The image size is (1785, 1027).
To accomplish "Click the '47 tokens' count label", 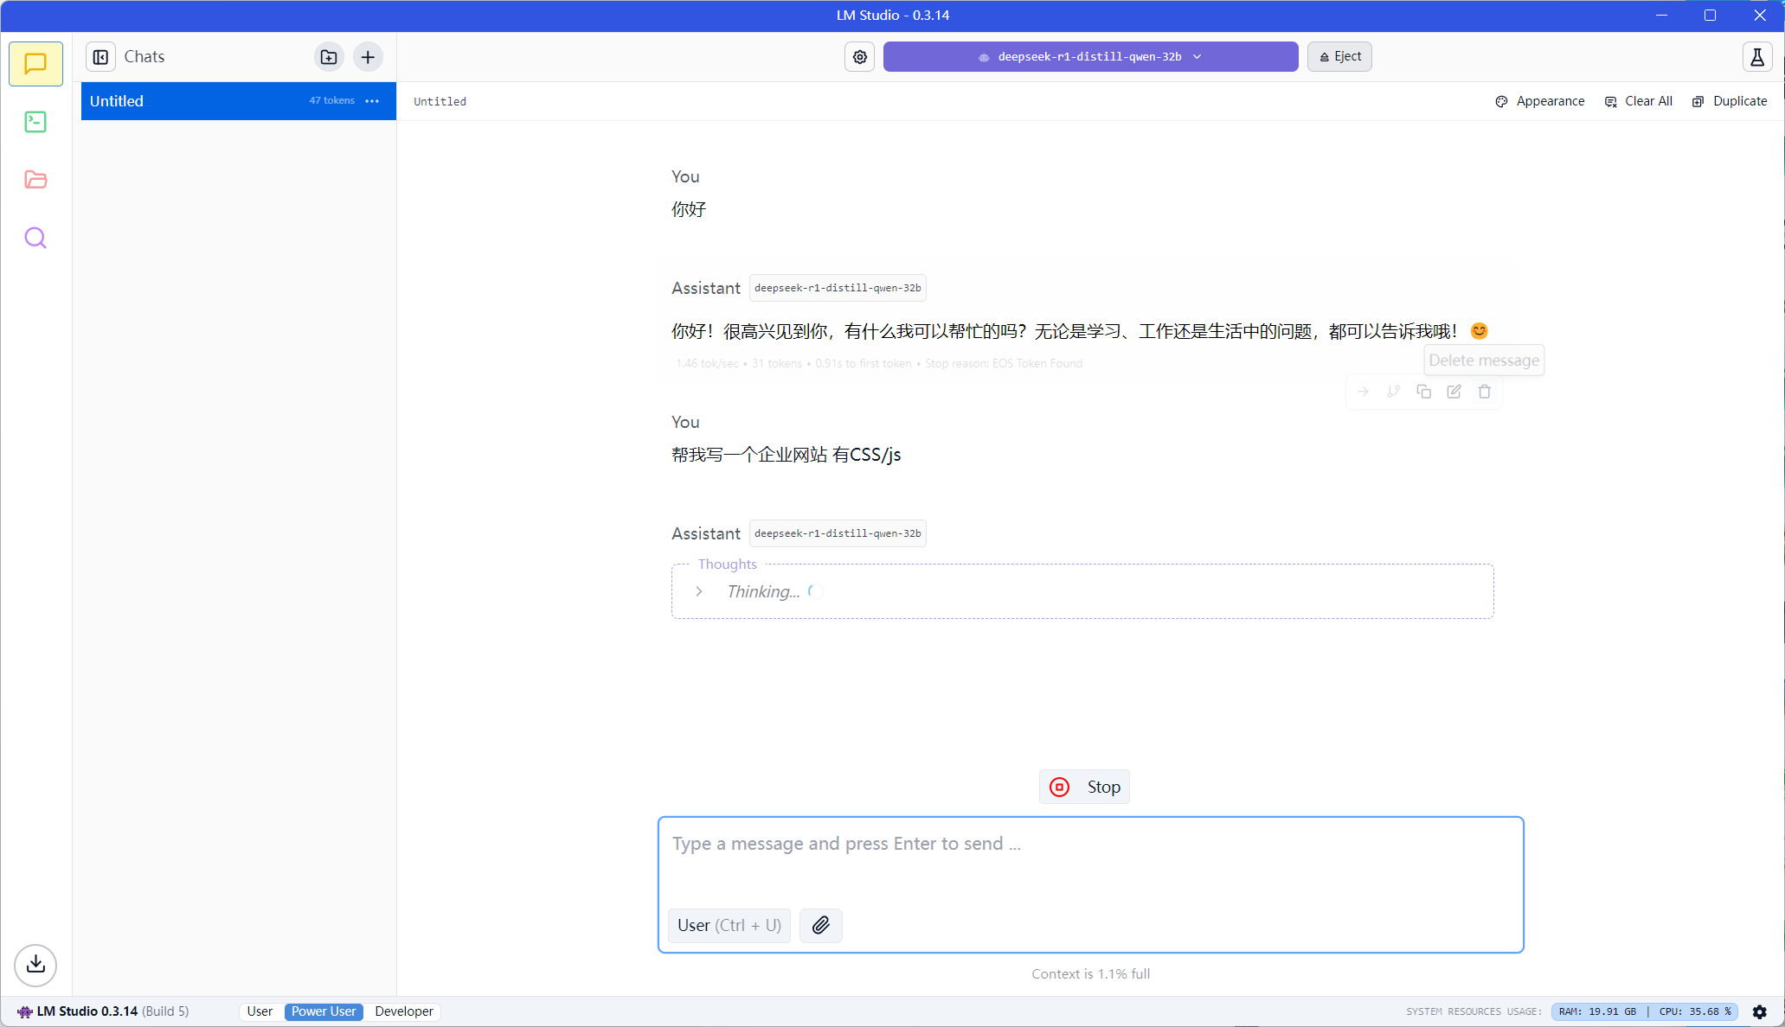I will coord(332,101).
